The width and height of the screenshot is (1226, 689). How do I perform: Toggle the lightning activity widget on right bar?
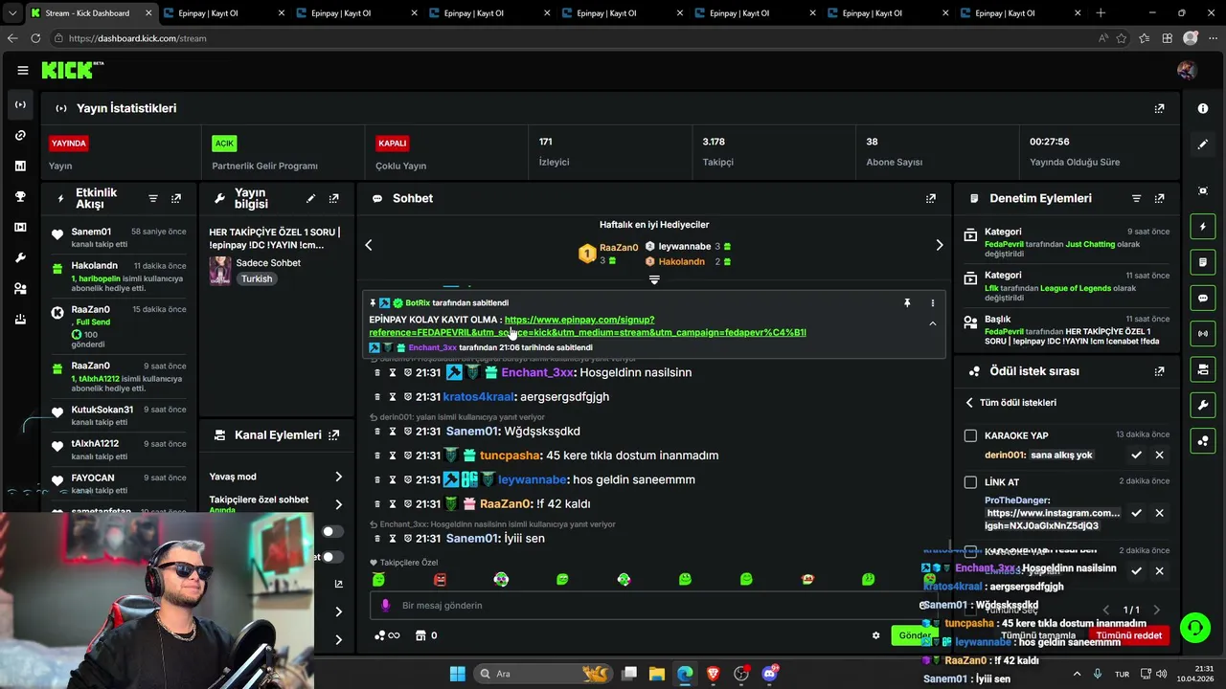click(x=1203, y=227)
